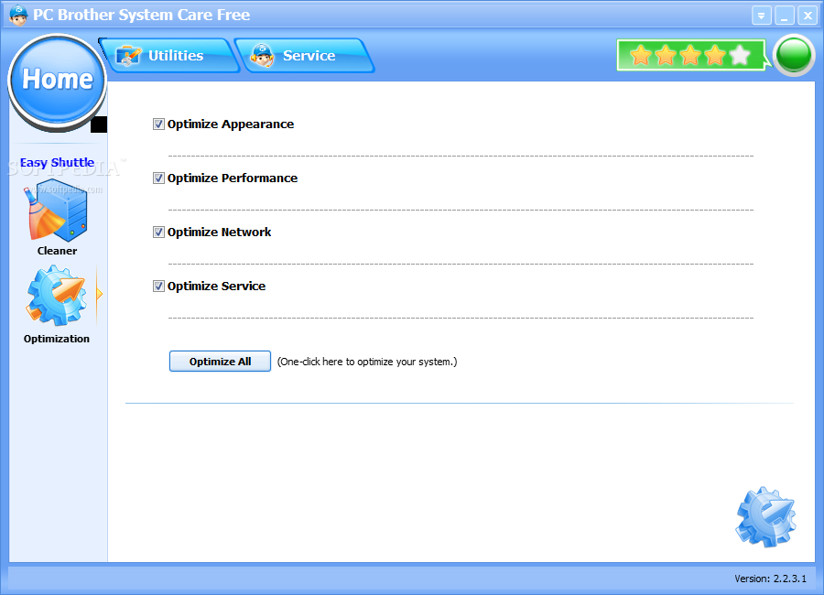Toggle Optimize Performance checkbox
This screenshot has width=824, height=595.
158,178
